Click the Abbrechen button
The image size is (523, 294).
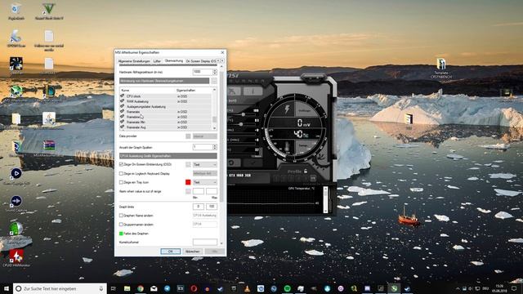click(193, 252)
